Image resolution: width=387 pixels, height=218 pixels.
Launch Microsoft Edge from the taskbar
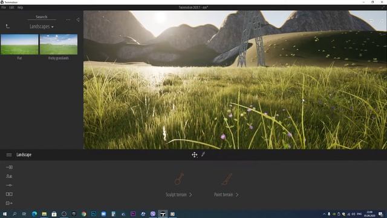(x=34, y=214)
